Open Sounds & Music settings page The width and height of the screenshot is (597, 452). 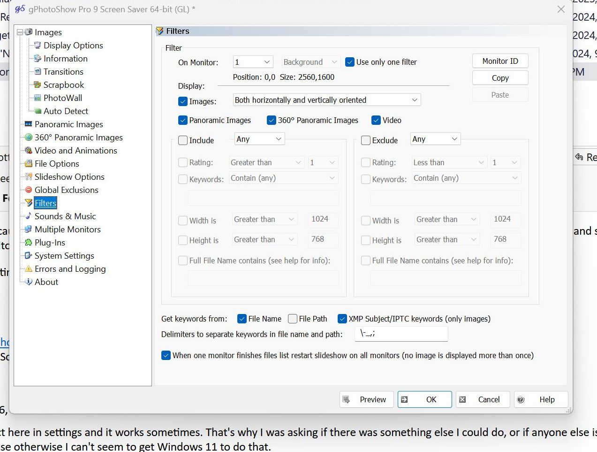pyautogui.click(x=65, y=216)
